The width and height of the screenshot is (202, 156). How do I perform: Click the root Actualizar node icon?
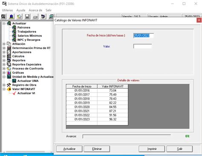[x=9, y=23]
